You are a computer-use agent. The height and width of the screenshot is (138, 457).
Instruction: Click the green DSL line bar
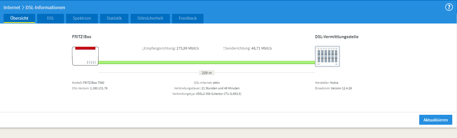pyautogui.click(x=207, y=63)
